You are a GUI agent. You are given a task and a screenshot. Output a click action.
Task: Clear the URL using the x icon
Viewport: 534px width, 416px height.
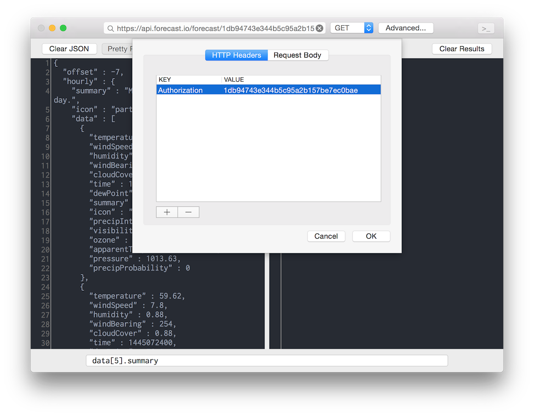pyautogui.click(x=319, y=27)
